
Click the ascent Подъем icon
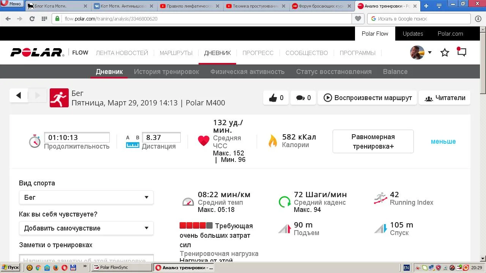click(284, 229)
